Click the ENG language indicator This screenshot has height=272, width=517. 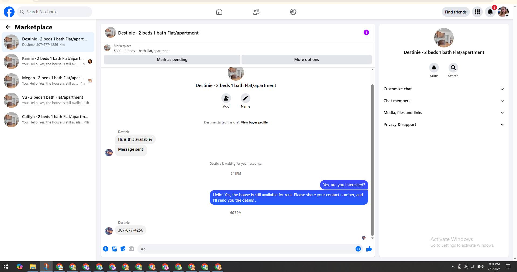click(480, 267)
